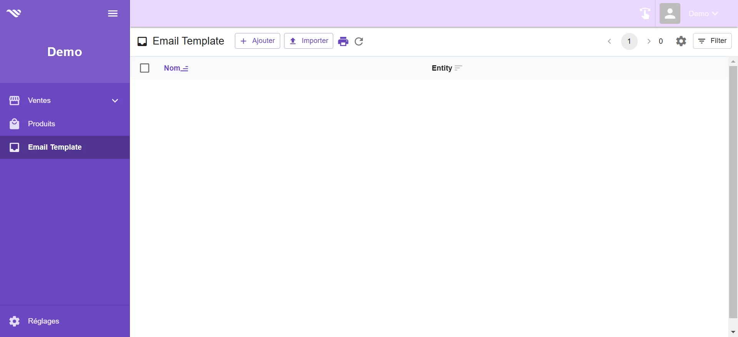Open Produits menu item
Viewport: 738px width, 337px height.
(x=65, y=124)
